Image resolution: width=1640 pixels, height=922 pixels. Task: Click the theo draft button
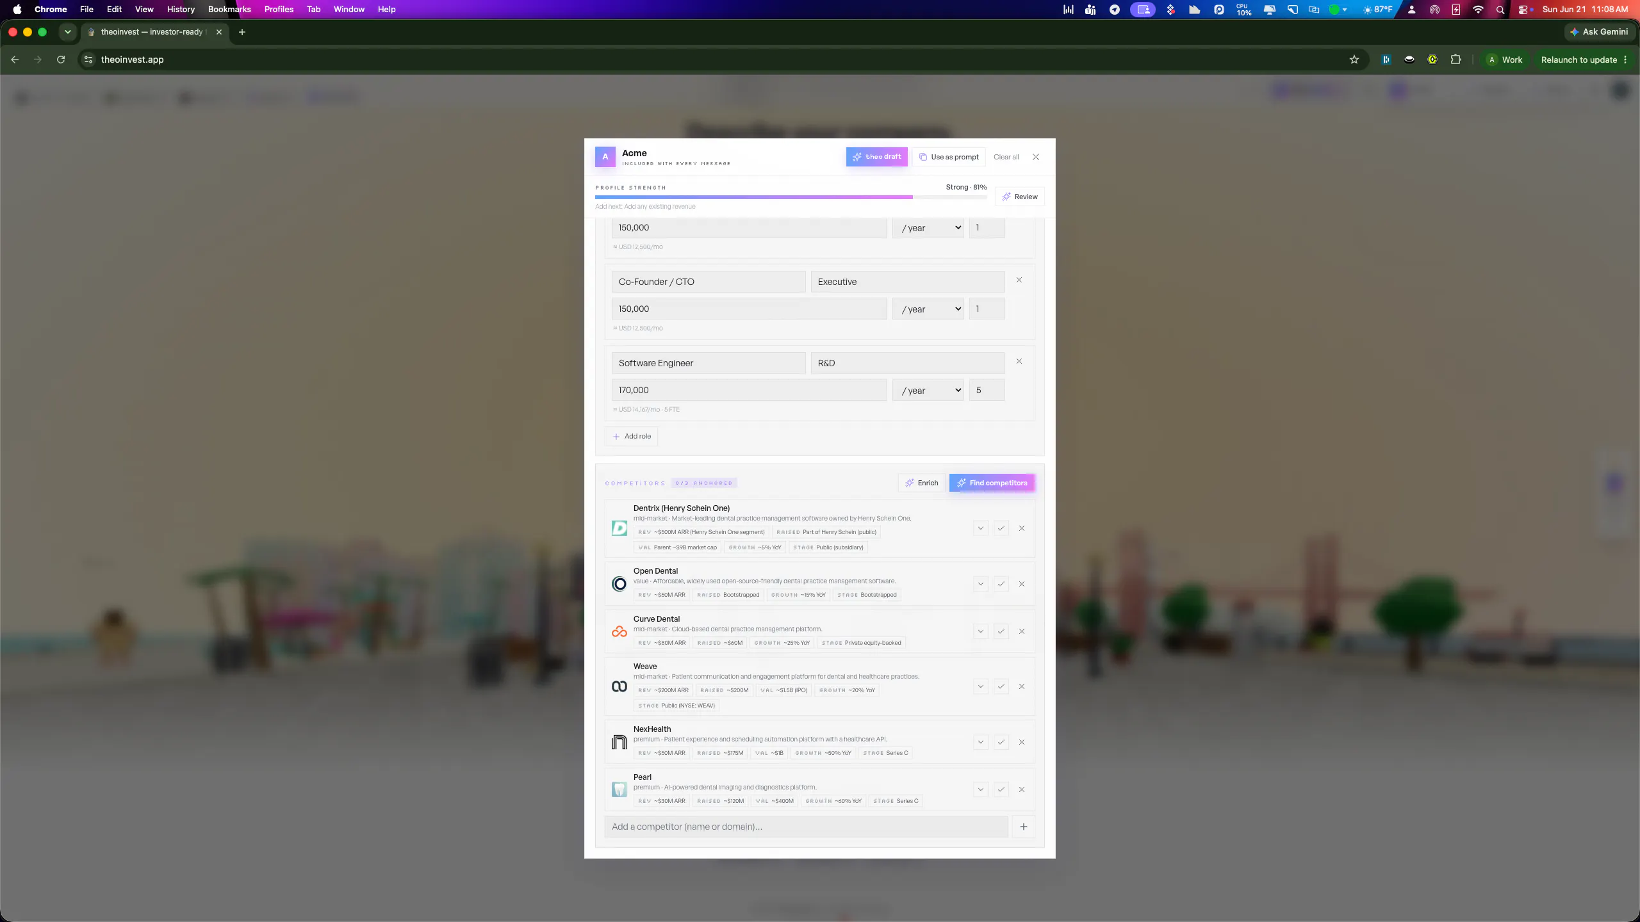(876, 157)
